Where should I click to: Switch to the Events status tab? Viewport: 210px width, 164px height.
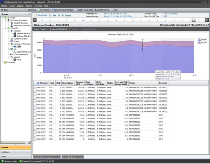(73, 157)
